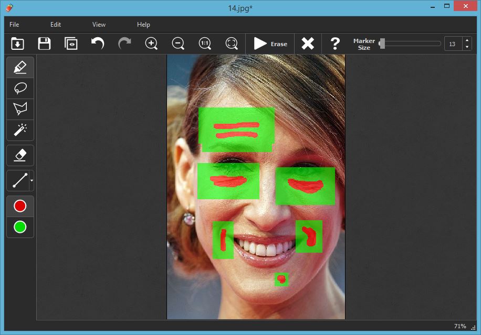The image size is (481, 335).
Task: Open the Line tool options arrow
Action: point(30,181)
